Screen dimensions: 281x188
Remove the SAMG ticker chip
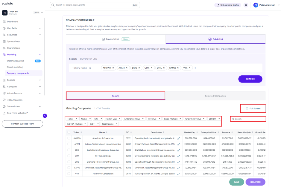178,68
